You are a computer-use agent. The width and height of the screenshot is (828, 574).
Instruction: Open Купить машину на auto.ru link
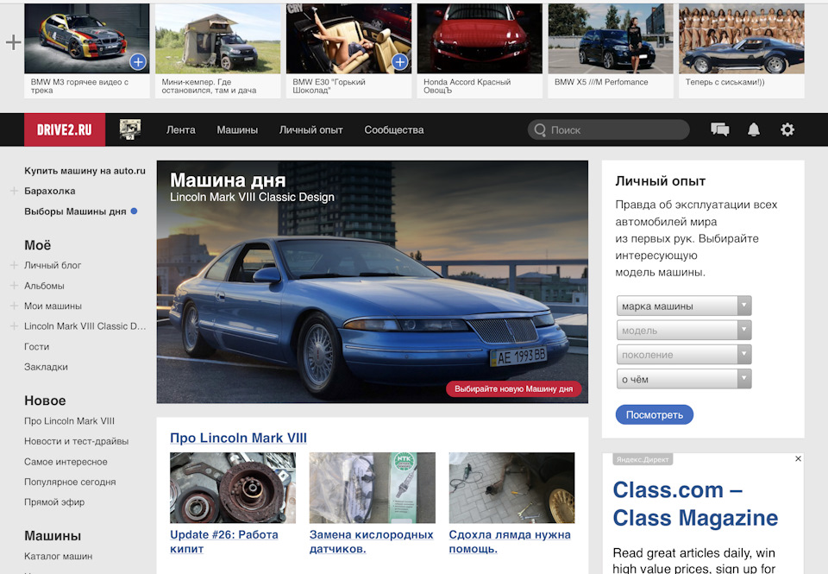point(85,171)
